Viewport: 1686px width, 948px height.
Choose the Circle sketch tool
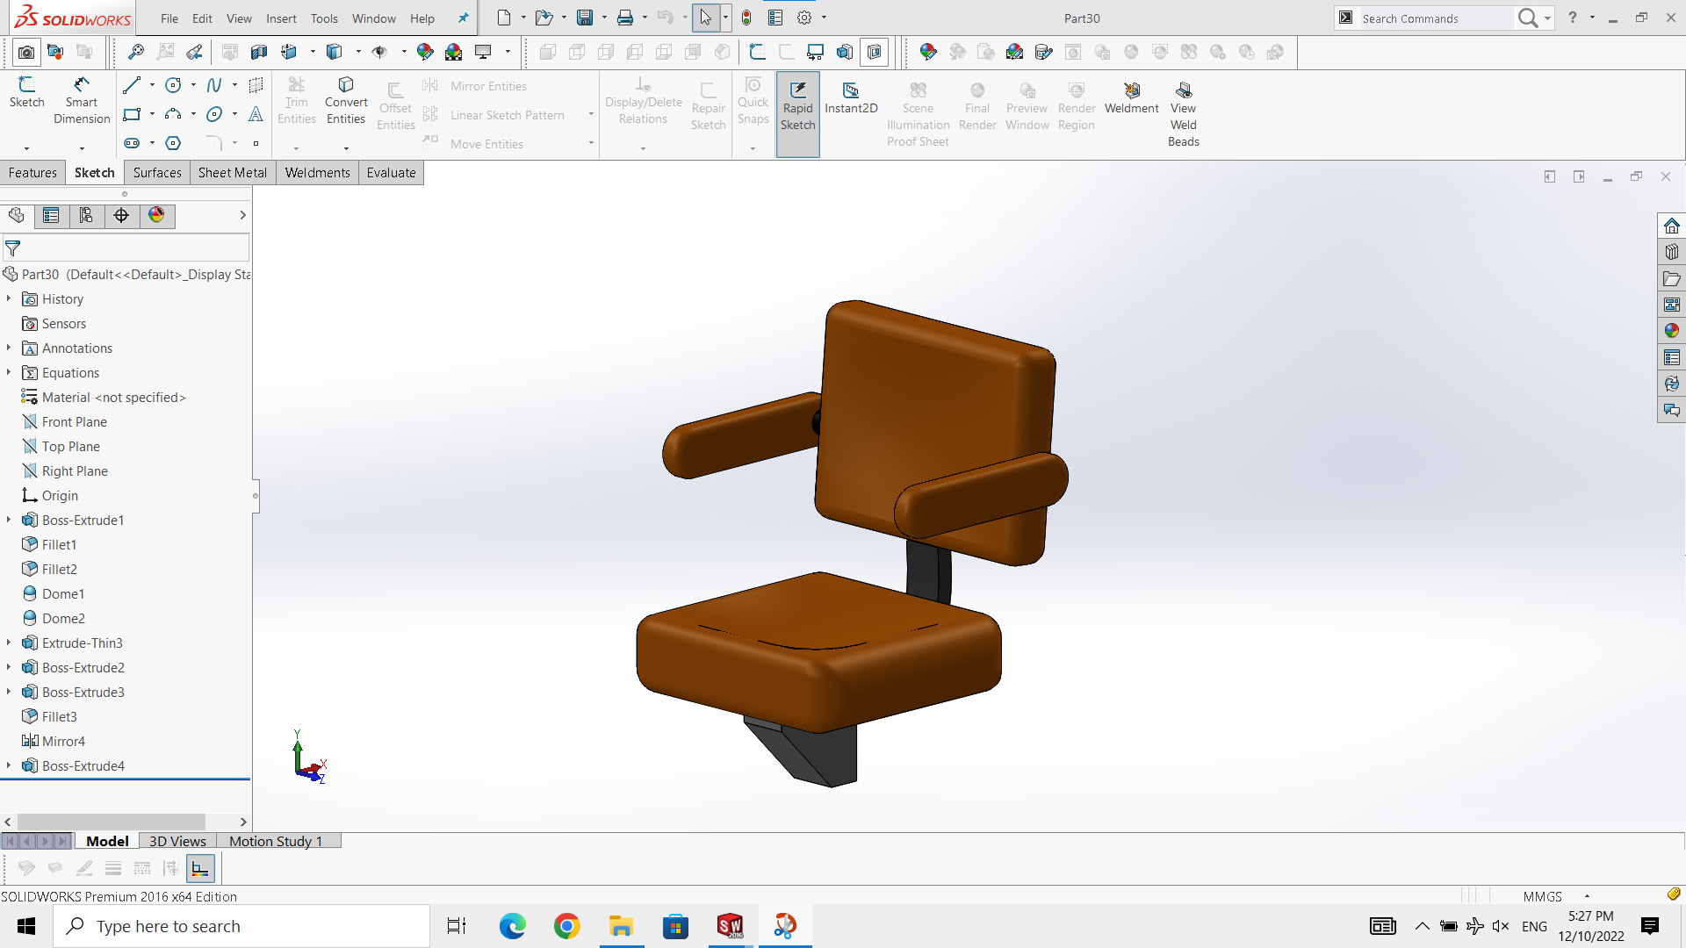click(x=173, y=85)
